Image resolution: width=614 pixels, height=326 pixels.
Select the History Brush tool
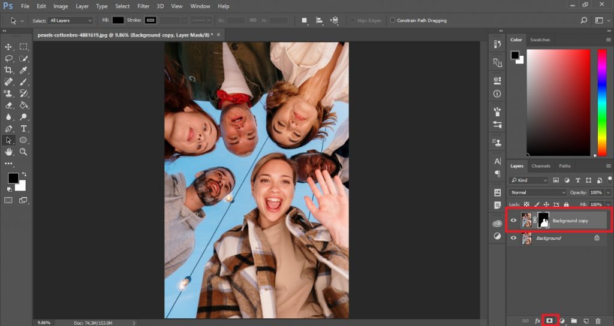(23, 93)
